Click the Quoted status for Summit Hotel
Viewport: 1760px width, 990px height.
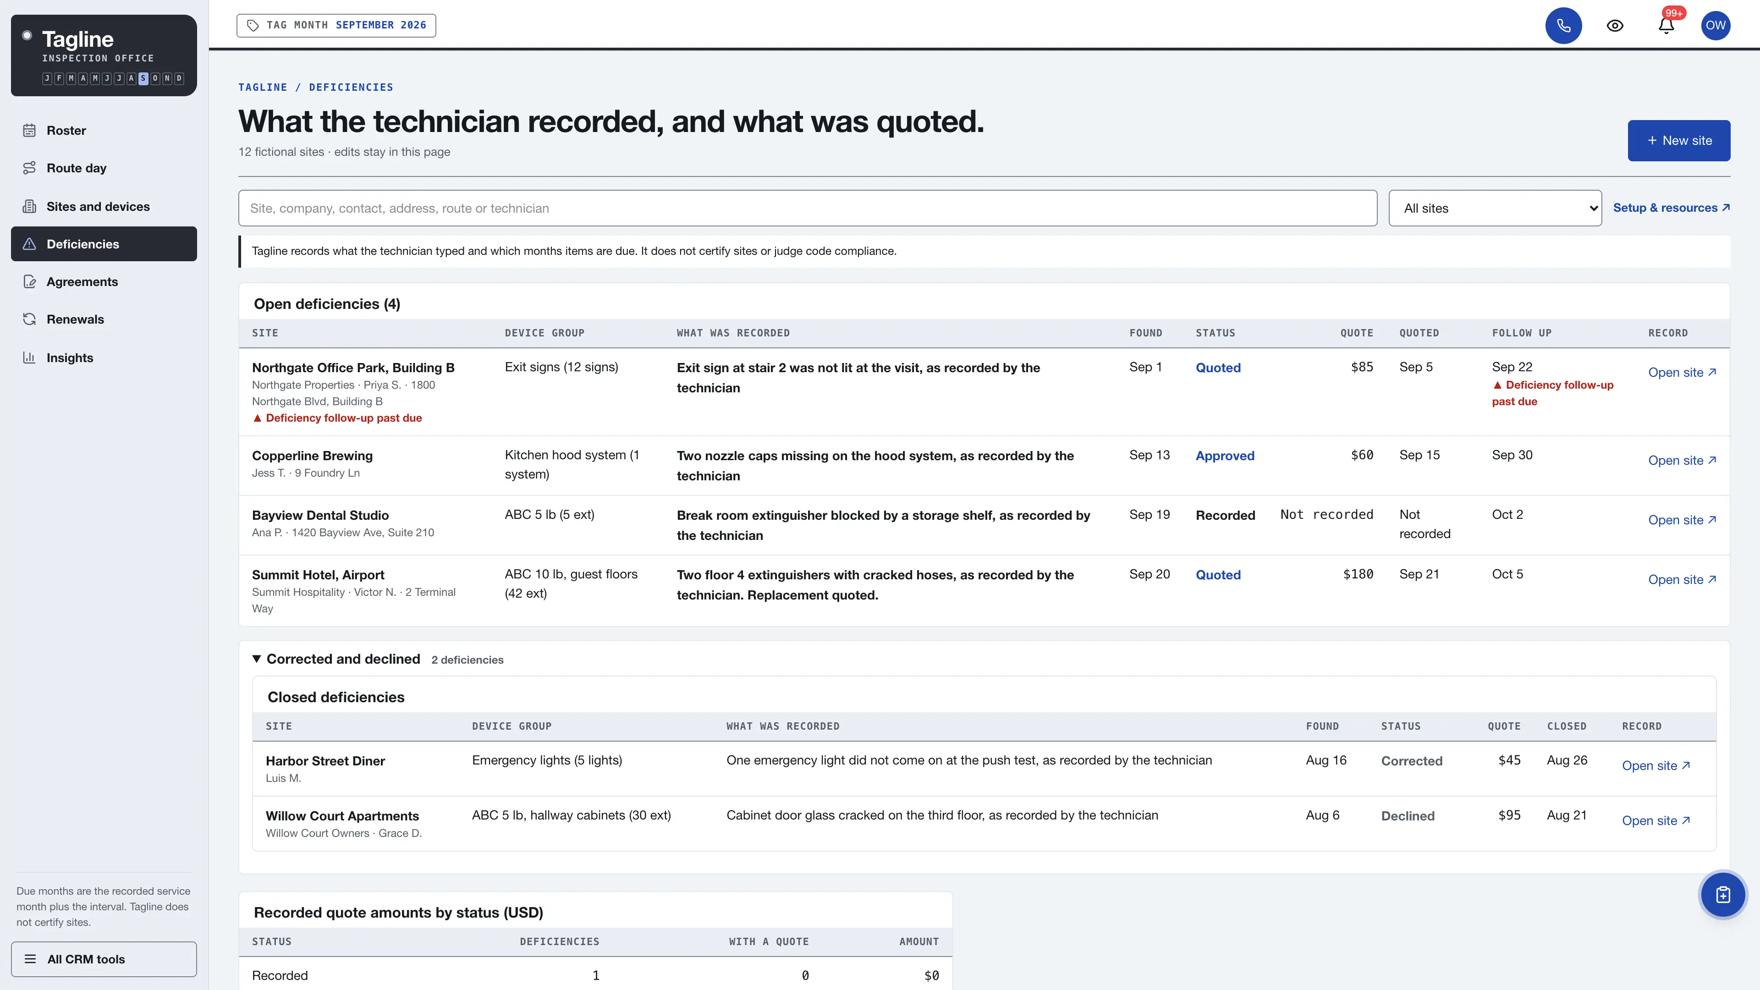point(1217,575)
